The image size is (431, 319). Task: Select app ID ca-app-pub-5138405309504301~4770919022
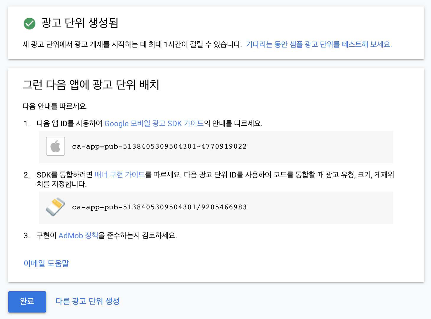(159, 147)
